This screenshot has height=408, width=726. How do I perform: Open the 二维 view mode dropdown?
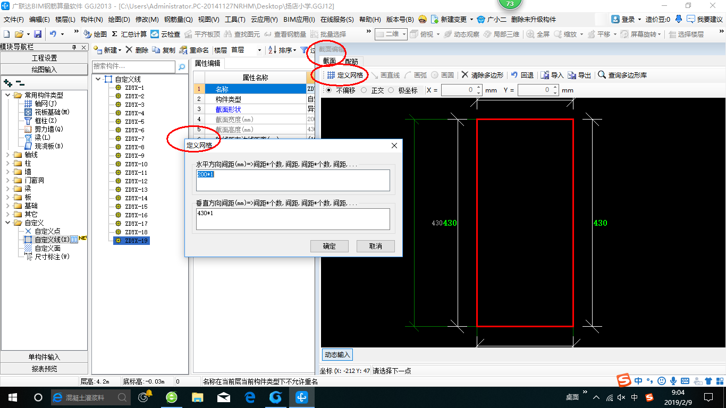tap(404, 34)
